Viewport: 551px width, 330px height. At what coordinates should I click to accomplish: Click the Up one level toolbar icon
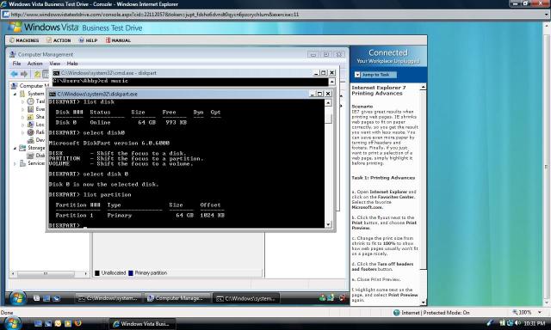point(37,74)
